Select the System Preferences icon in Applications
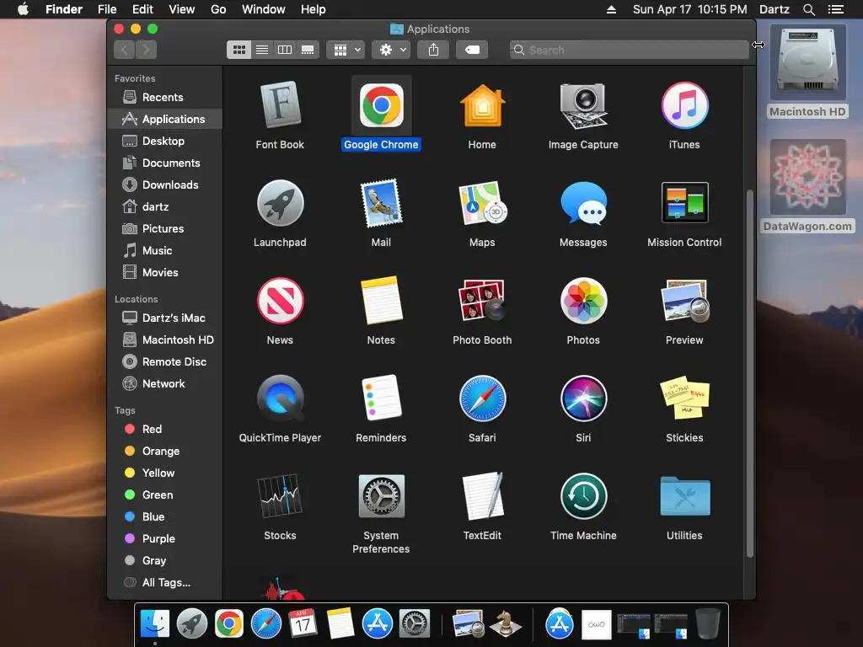Screen dimensions: 863x647 point(382,495)
